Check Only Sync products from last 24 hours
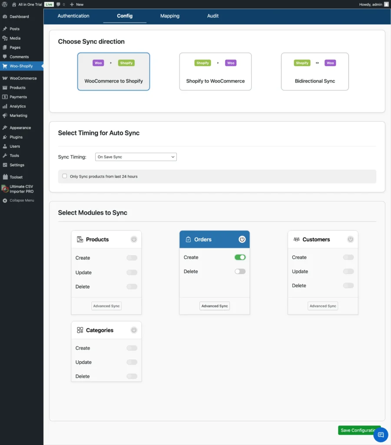The height and width of the screenshot is (445, 391). pyautogui.click(x=64, y=176)
